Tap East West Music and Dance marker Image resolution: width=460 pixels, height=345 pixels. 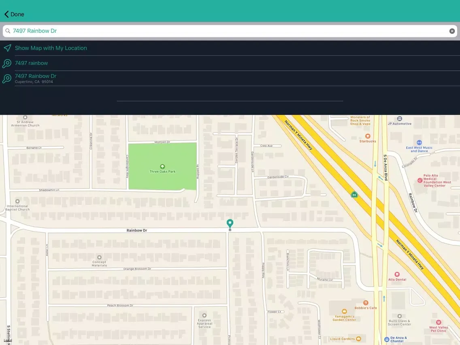(419, 143)
